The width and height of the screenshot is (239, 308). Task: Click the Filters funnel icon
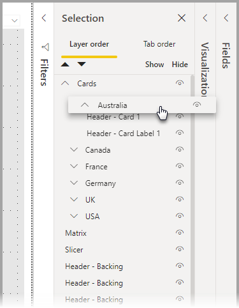tap(45, 47)
